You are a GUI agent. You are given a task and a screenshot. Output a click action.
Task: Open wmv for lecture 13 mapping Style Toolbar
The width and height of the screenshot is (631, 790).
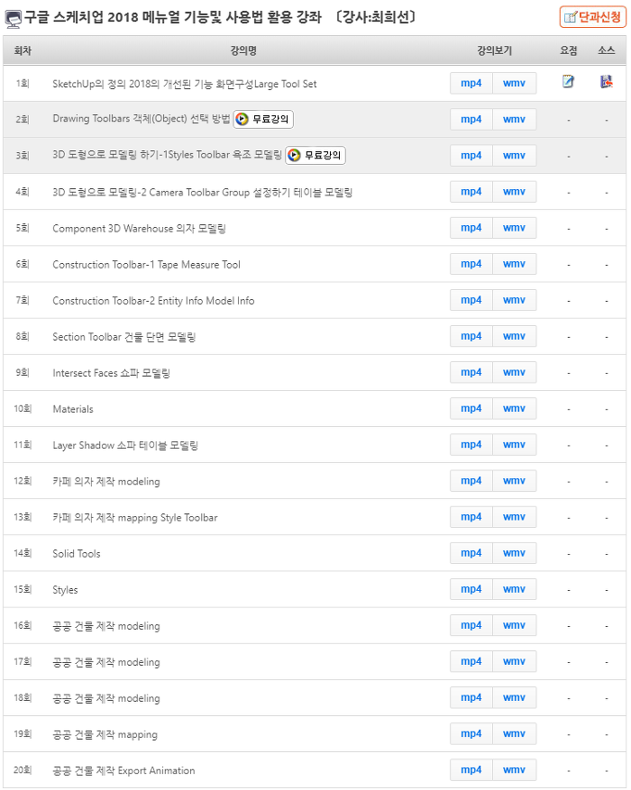point(514,517)
